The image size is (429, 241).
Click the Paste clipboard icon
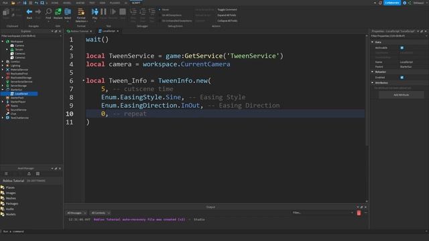6,12
